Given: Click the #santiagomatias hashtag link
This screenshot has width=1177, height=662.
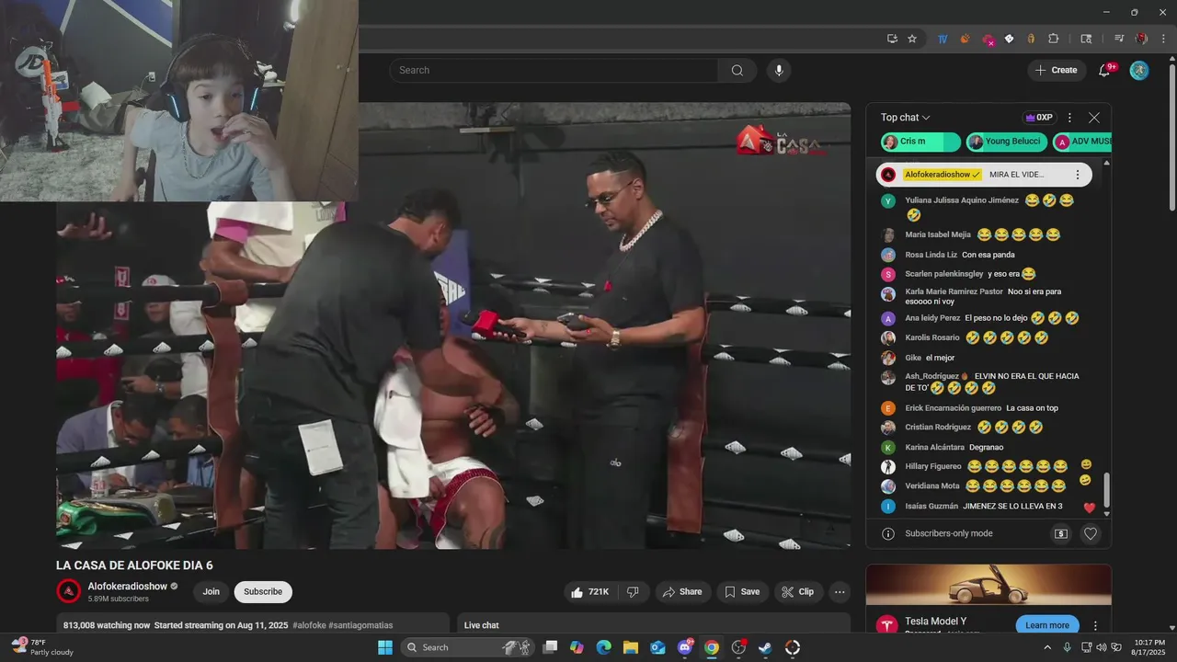Looking at the screenshot, I should [360, 625].
